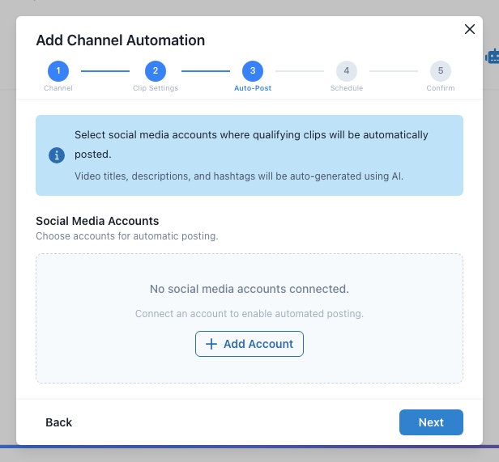Viewport: 499px width, 462px height.
Task: Click the Add Channel Automation title
Action: (120, 40)
